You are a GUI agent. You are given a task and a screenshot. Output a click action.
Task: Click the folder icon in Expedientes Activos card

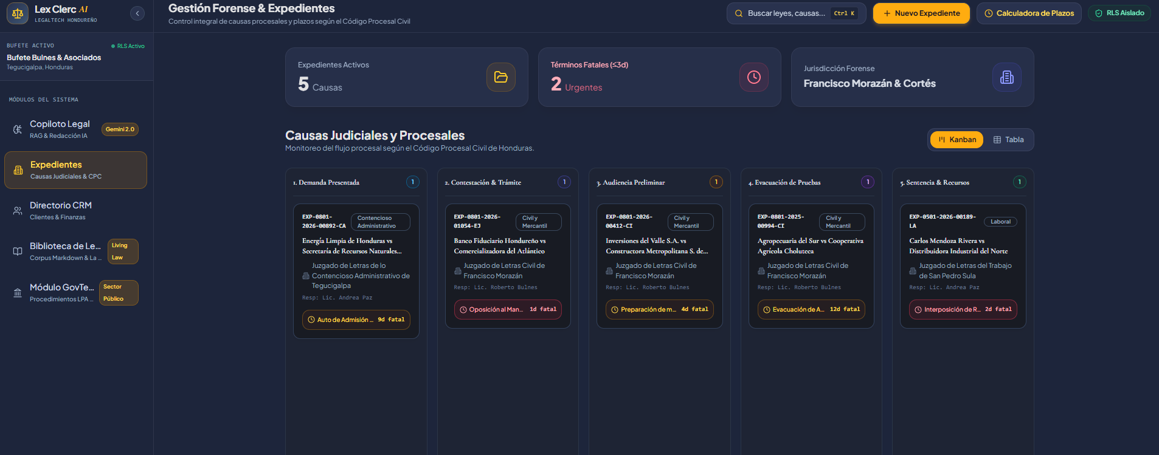[501, 77]
